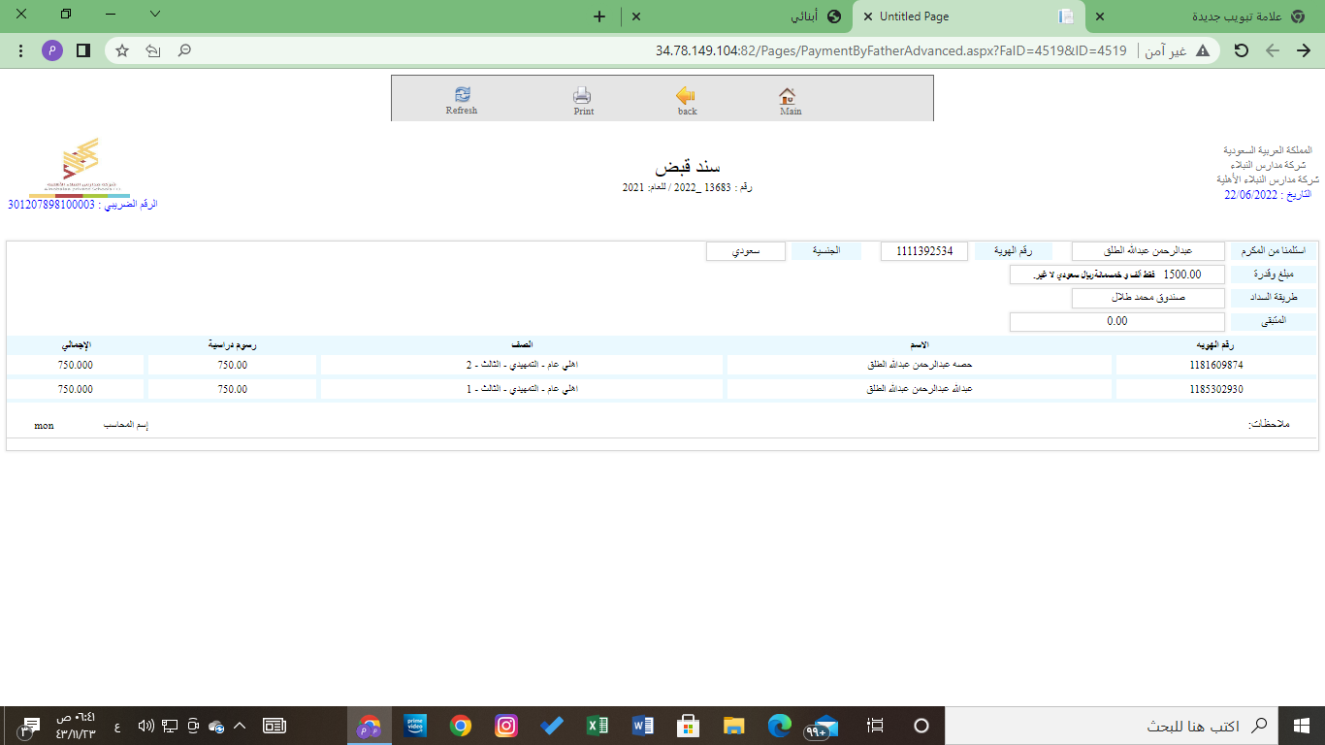Click the date text 22/06/2022
Viewport: 1325px width, 745px height.
pyautogui.click(x=1251, y=194)
